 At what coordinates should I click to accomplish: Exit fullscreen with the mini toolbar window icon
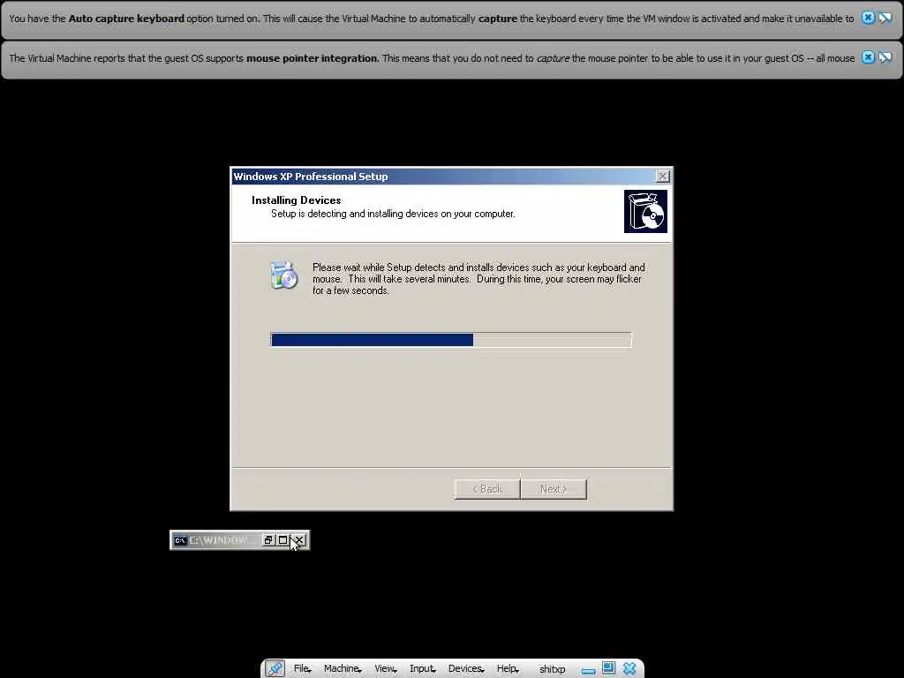click(608, 667)
